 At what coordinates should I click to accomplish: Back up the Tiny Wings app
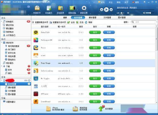(95, 63)
